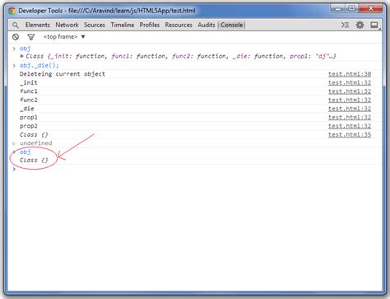Click the obj._die(); command entry

point(39,65)
